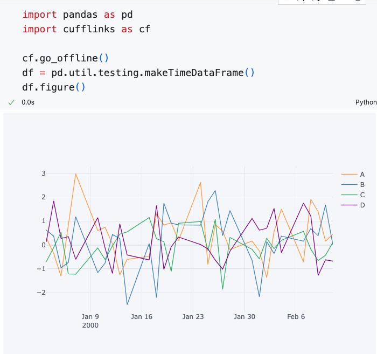Toggle series A label in chart legend
This screenshot has height=354, width=377.
point(362,174)
